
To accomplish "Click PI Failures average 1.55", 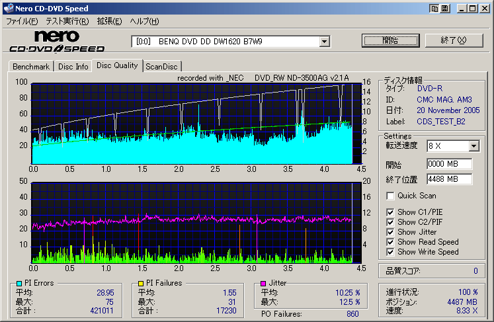I will pyautogui.click(x=229, y=293).
